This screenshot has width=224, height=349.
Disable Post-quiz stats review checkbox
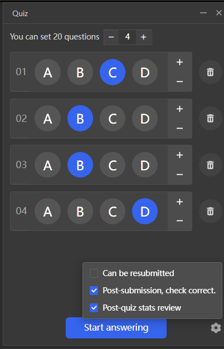[x=94, y=308]
